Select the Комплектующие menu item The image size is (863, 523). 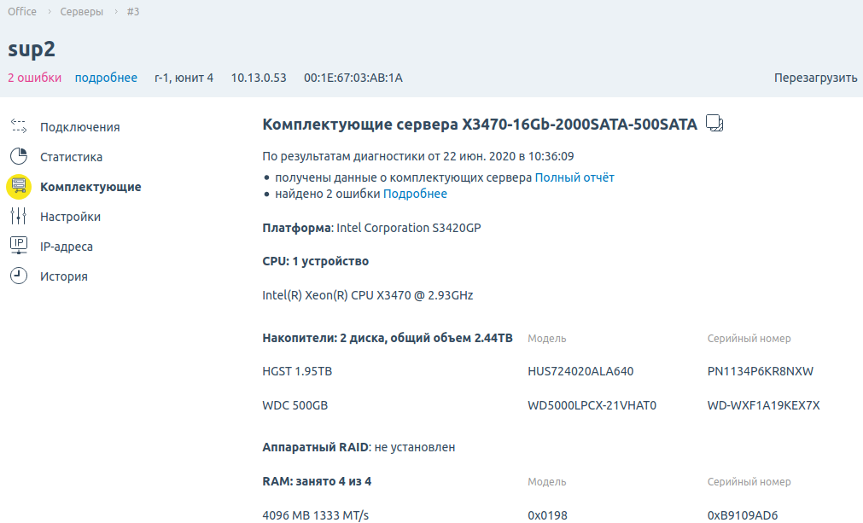pos(90,187)
